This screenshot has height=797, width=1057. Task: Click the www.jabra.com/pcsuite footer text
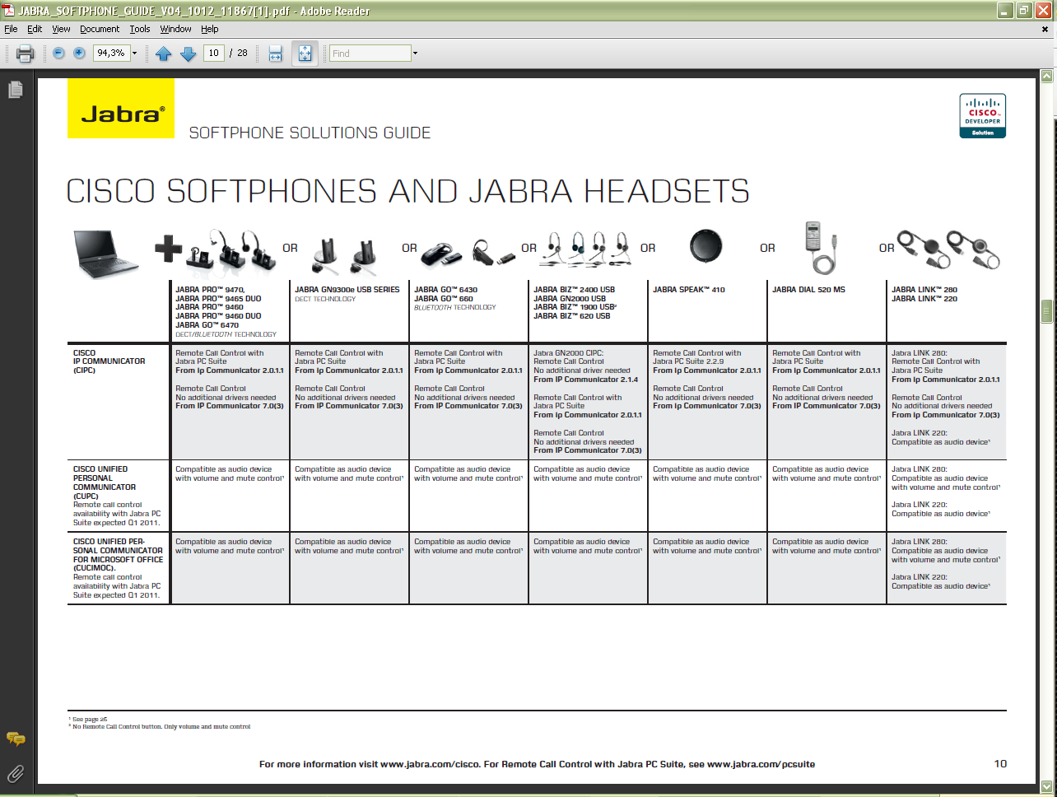761,764
